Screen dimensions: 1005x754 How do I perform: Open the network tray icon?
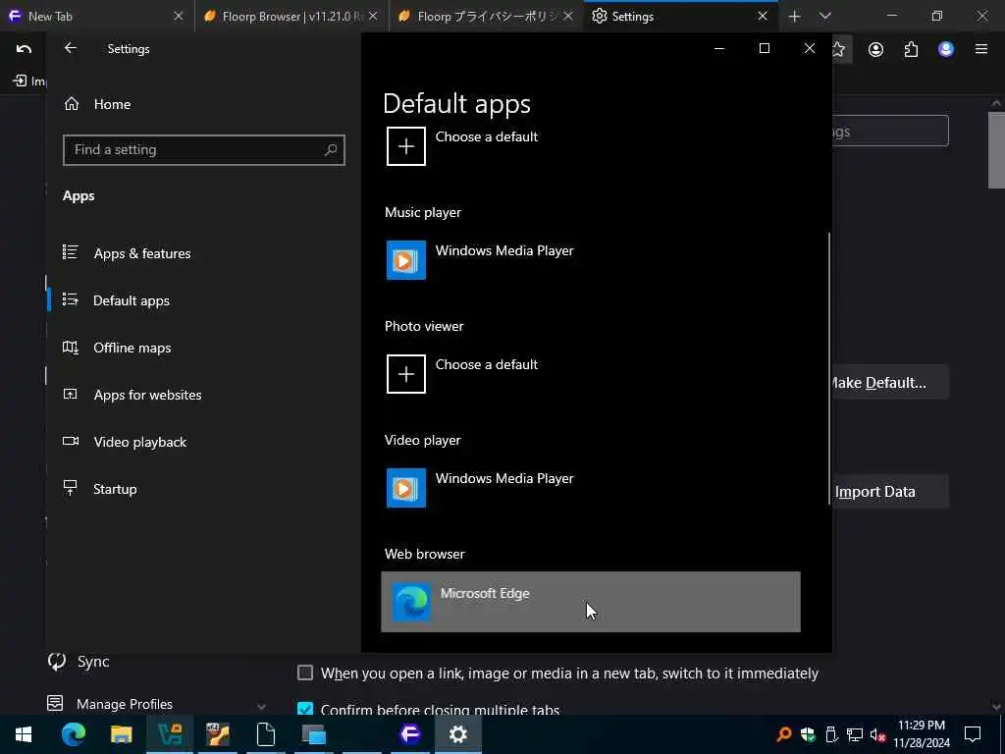[x=855, y=734]
